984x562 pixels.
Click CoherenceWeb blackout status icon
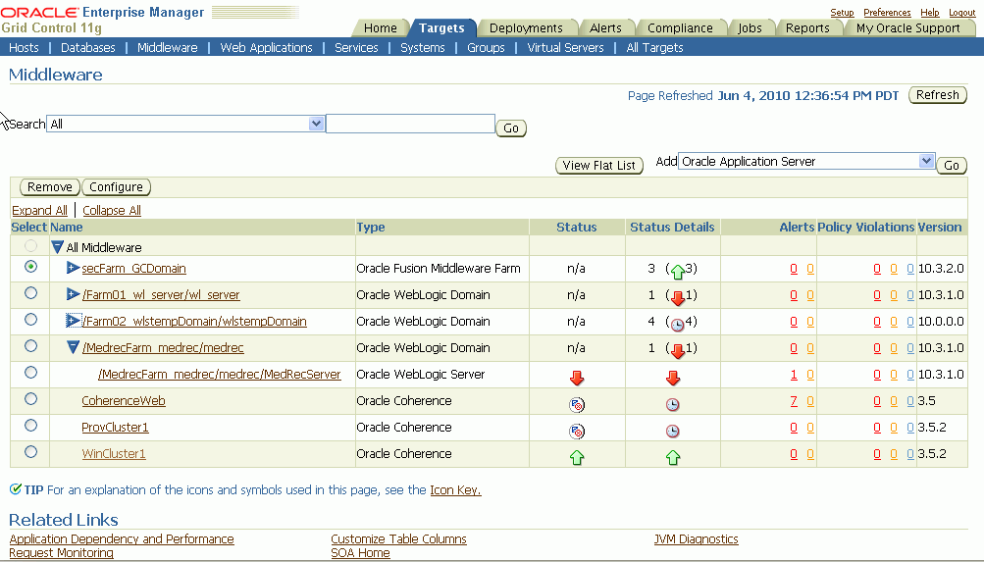[577, 404]
